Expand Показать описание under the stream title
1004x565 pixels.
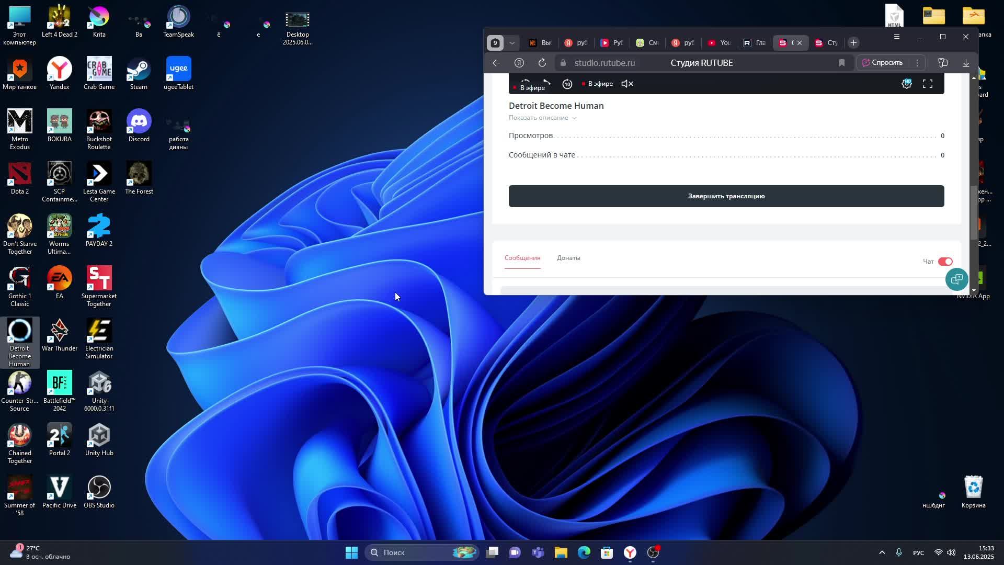(542, 118)
